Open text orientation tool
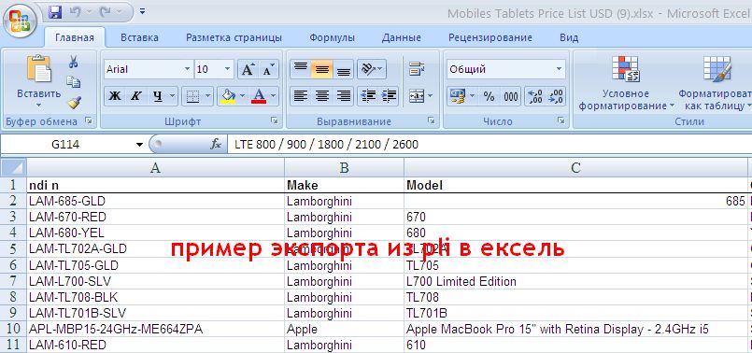This screenshot has width=752, height=353. [372, 69]
